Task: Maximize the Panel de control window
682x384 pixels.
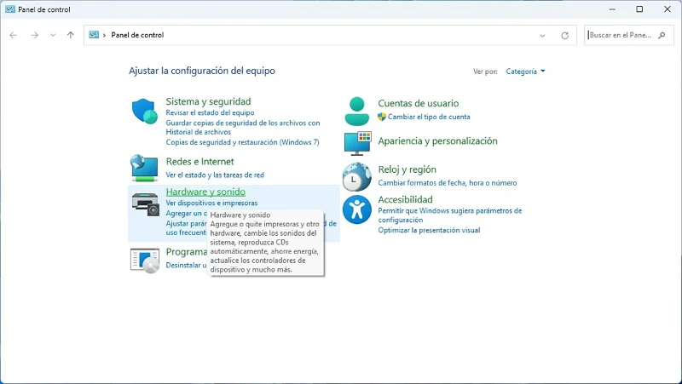Action: click(639, 9)
